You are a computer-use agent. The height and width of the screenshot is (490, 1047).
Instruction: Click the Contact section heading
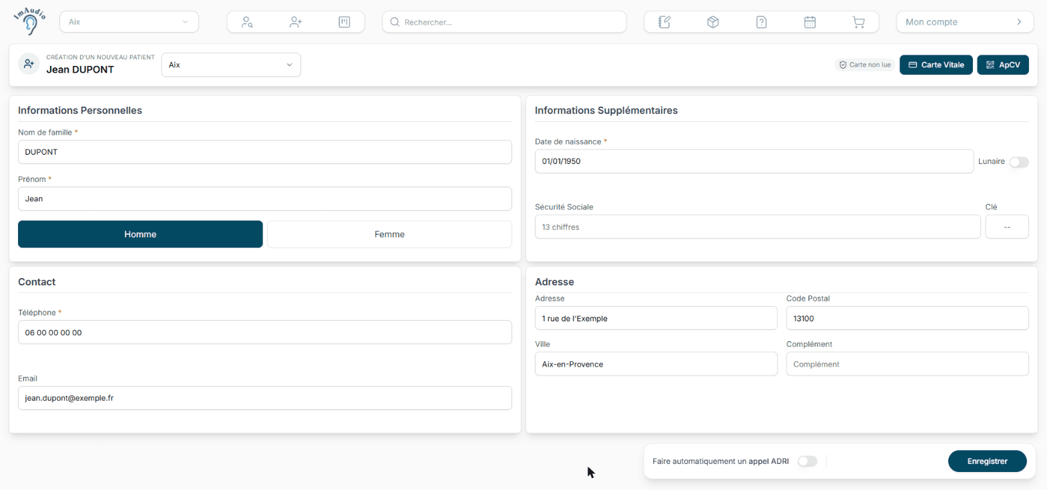tap(37, 282)
